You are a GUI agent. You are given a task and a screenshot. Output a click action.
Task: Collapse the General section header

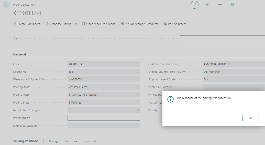tap(20, 54)
